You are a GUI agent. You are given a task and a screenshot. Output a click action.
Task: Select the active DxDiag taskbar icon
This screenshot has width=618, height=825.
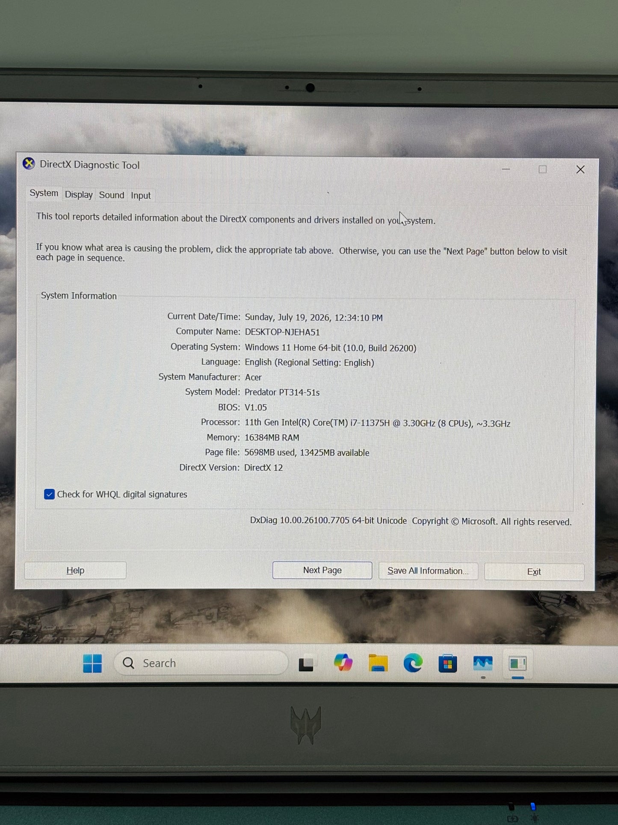[517, 664]
